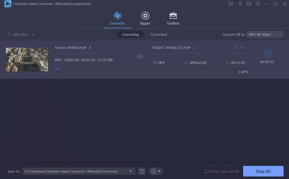Image resolution: width=289 pixels, height=179 pixels.
Task: Click the Source: testing.mp4 label
Action: [70, 47]
